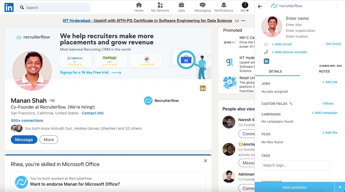Open My Network icon
This screenshot has height=192, width=345.
point(160,7)
